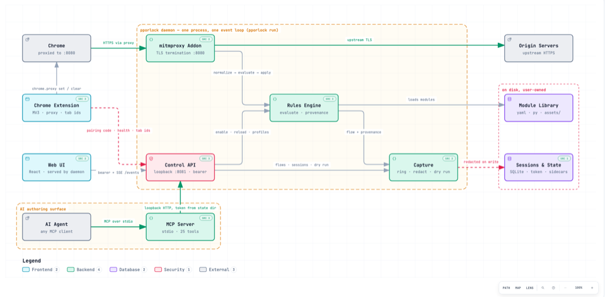Click the 'flows · sessions · dry run' label
The height and width of the screenshot is (297, 605).
(302, 164)
